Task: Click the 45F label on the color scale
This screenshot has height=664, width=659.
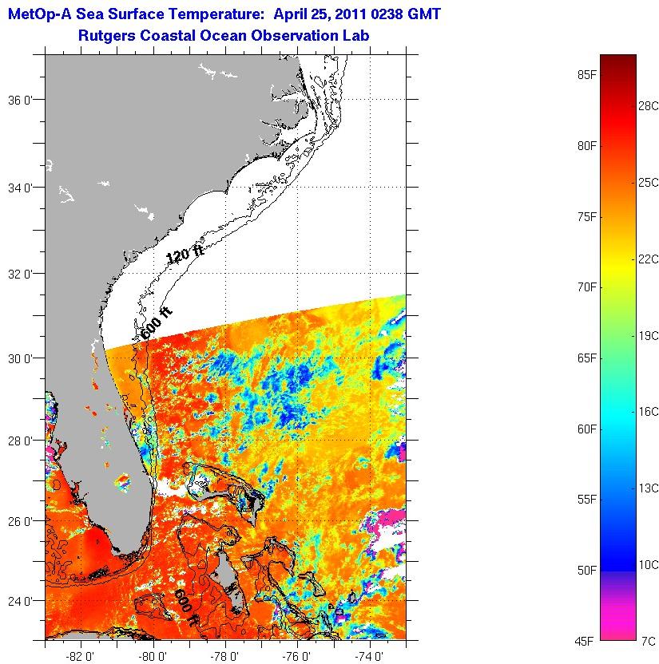Action: [x=585, y=641]
